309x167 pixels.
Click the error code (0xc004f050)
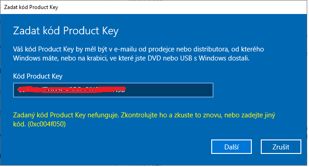[47, 124]
